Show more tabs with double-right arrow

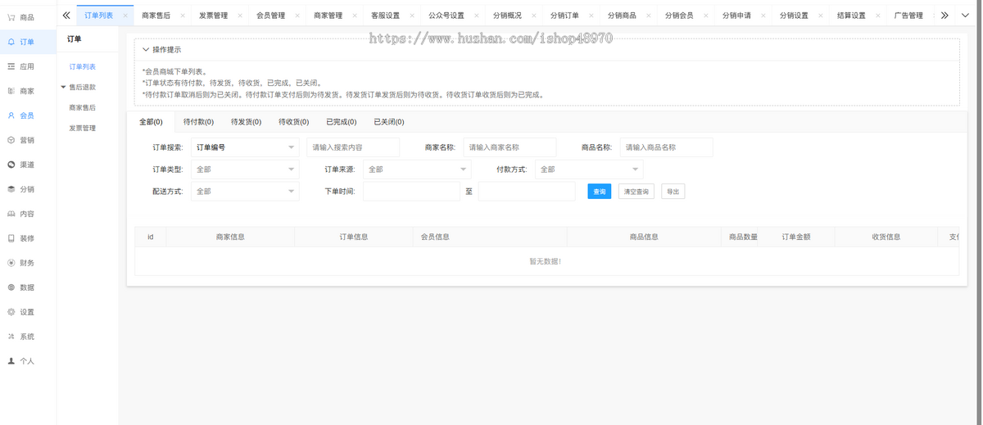(x=944, y=15)
